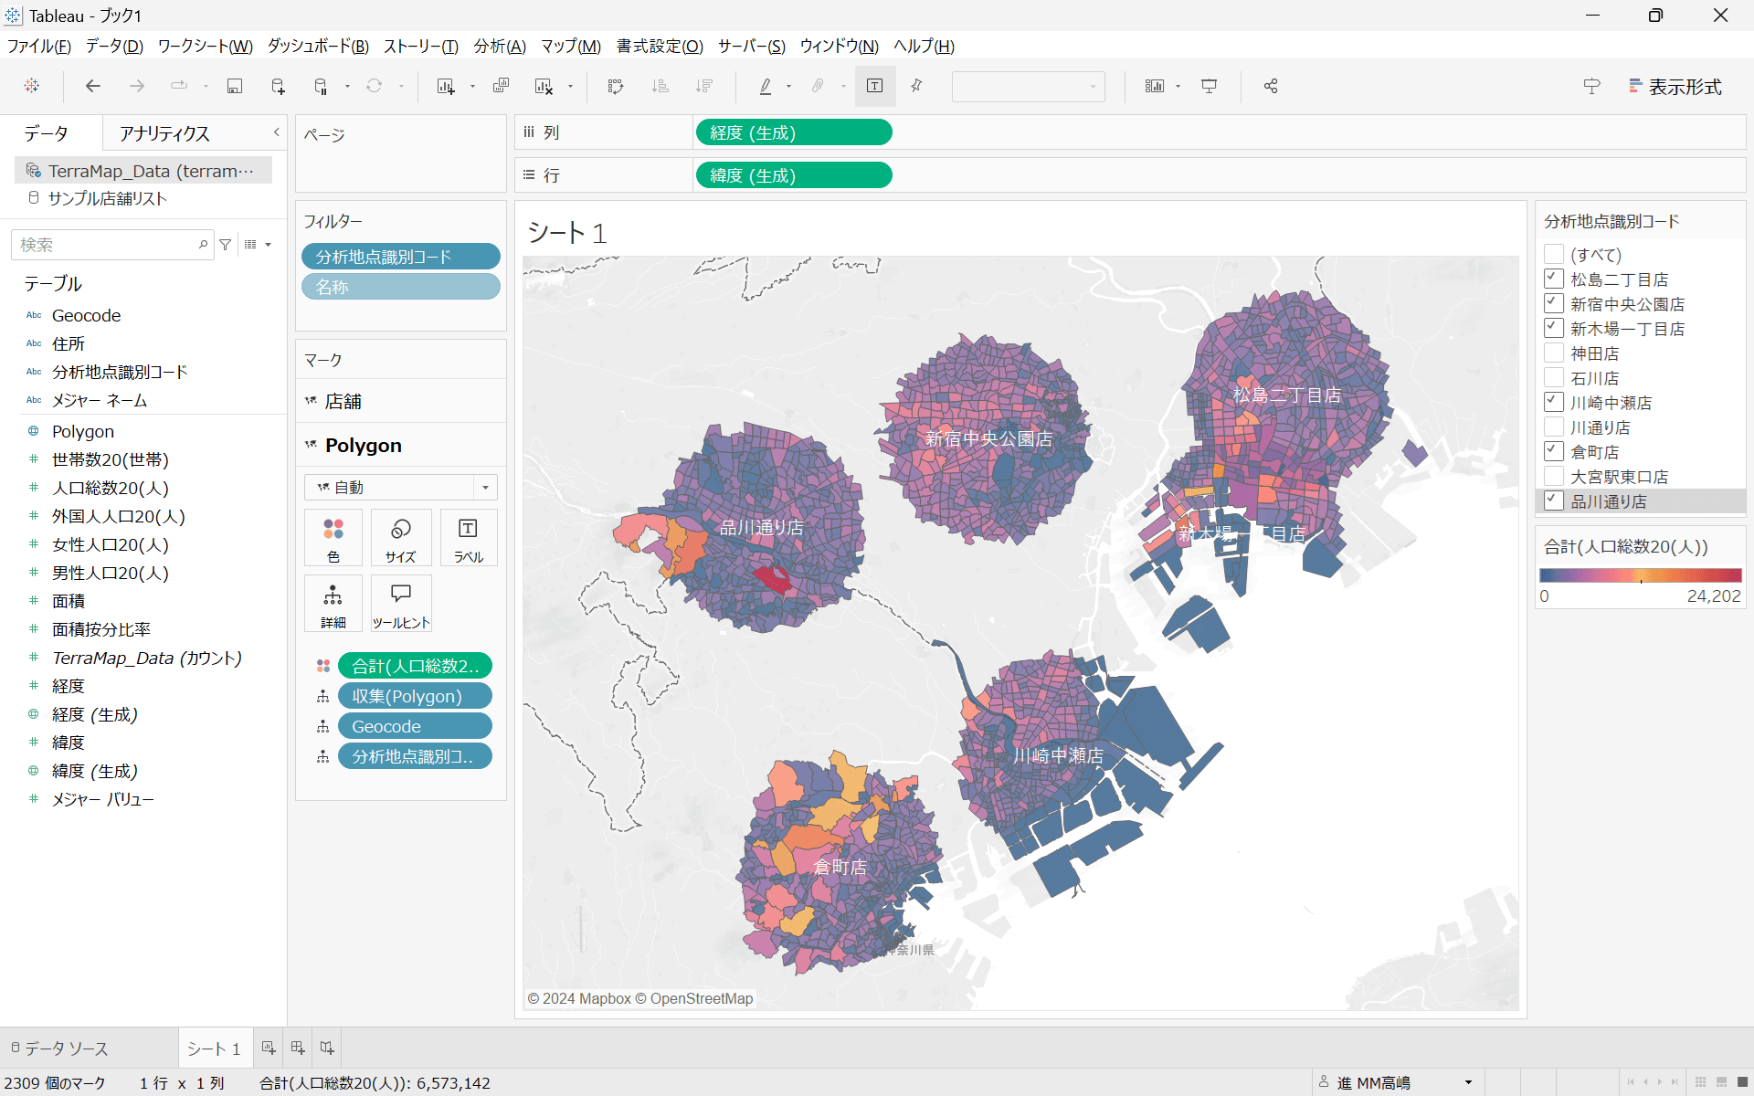The image size is (1754, 1096).
Task: Uncheck the 倉町店 filter checkbox
Action: click(1554, 451)
